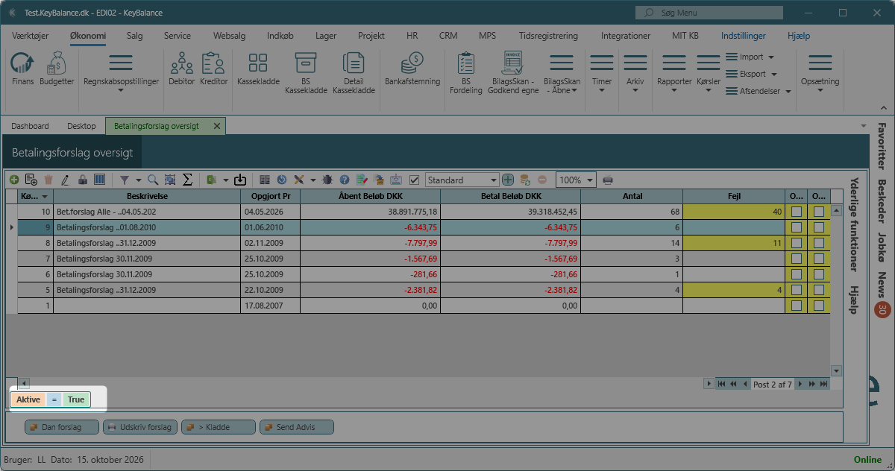This screenshot has width=895, height=471.
Task: Open the Salg ribbon tab
Action: (135, 36)
